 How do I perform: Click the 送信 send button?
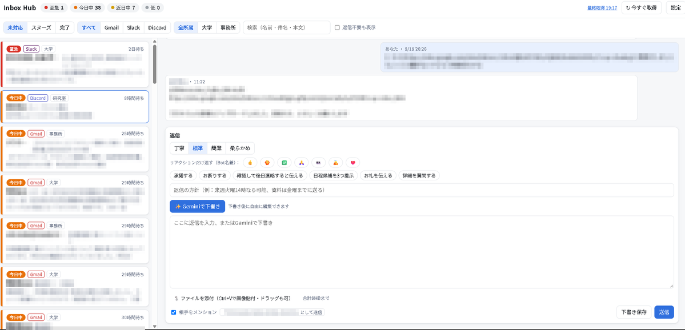pyautogui.click(x=664, y=312)
